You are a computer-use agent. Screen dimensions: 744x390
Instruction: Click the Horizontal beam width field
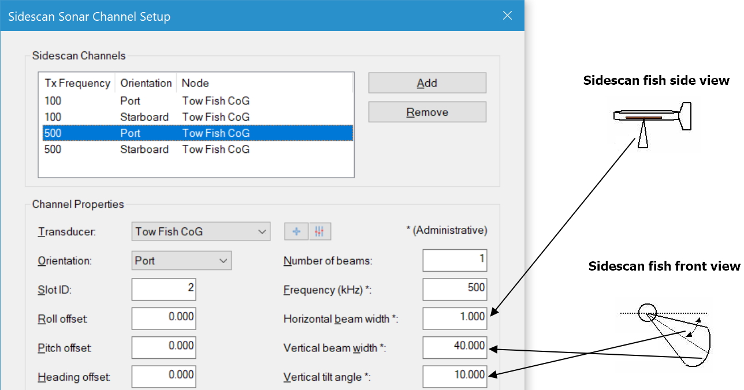click(455, 318)
